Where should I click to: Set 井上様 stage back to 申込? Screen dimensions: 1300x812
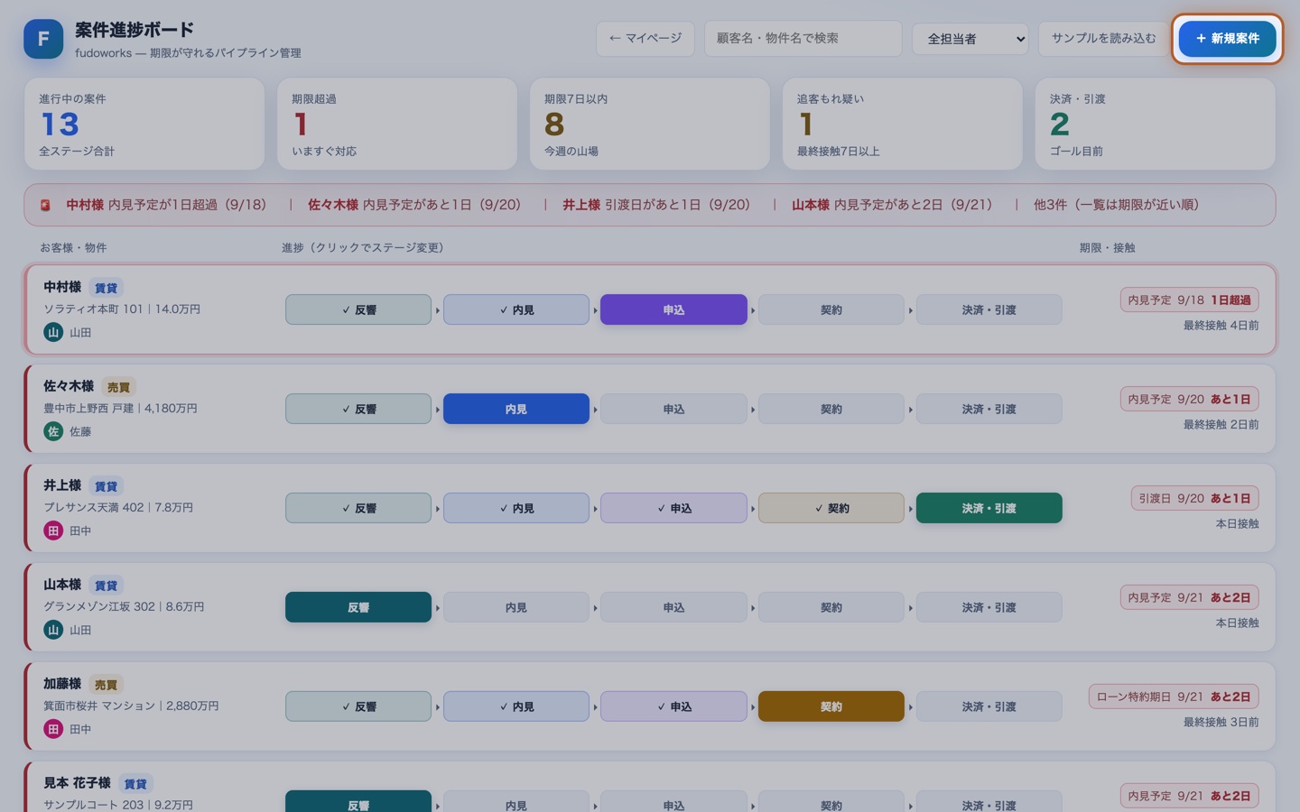(673, 508)
